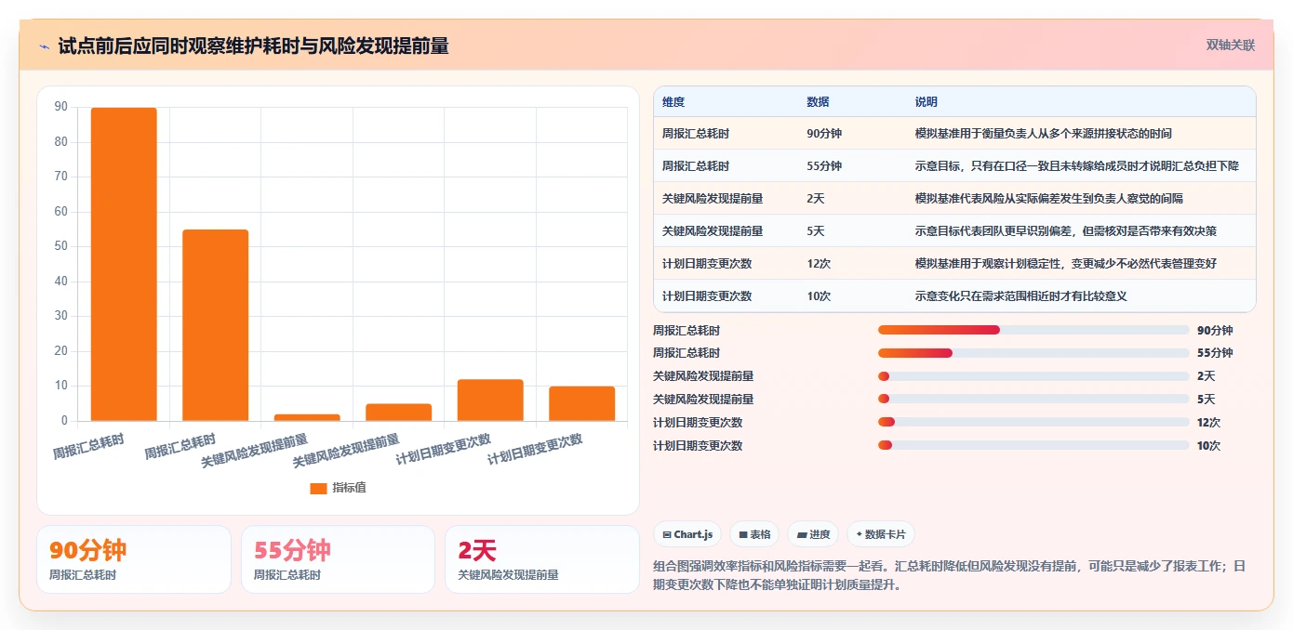The width and height of the screenshot is (1293, 630).
Task: Click the description starting 模拟基准代表风险
Action: pyautogui.click(x=1049, y=199)
